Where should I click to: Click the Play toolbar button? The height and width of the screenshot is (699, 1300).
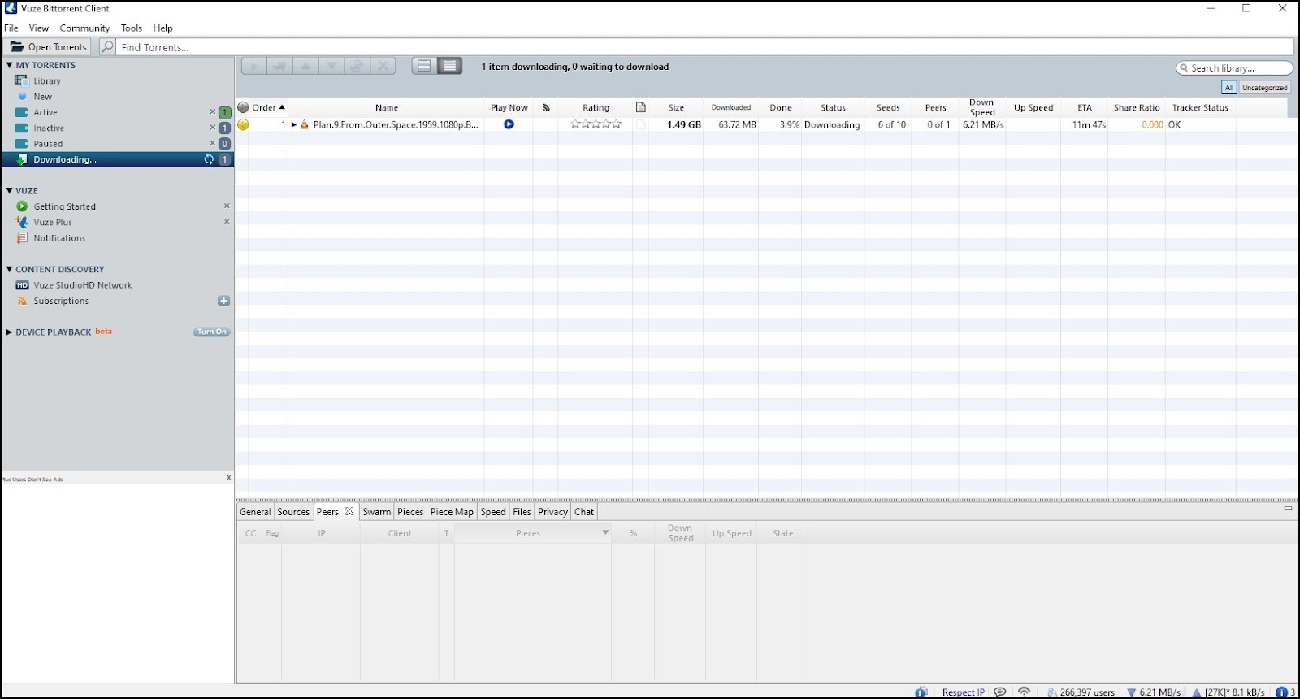253,67
